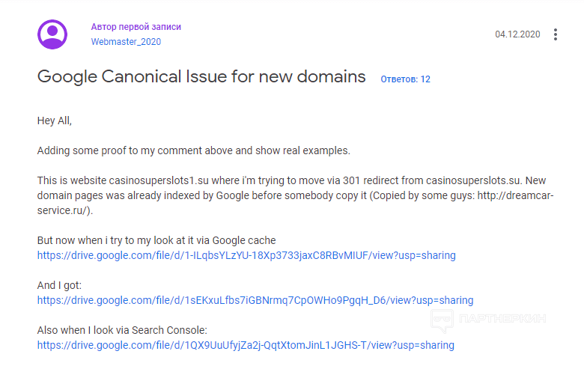584x372 pixels.
Task: Click the 'Adding some proof to my comment' sentence
Action: (194, 150)
